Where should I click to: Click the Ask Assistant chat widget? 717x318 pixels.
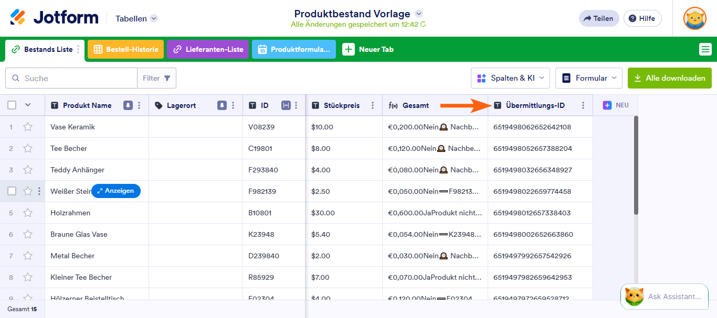click(x=665, y=297)
